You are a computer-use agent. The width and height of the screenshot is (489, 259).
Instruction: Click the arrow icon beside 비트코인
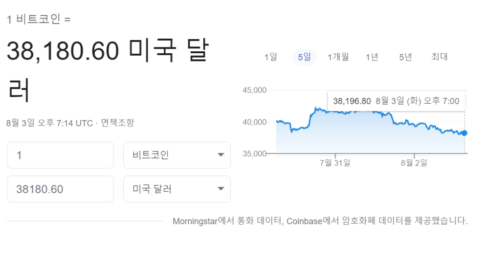[221, 155]
